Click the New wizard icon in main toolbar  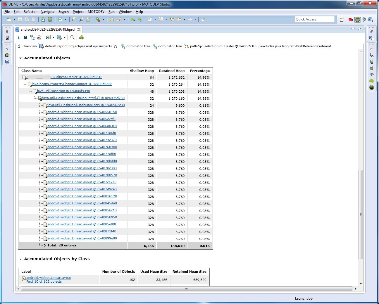tap(9, 19)
